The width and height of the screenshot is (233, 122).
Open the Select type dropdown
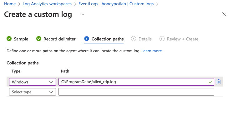pyautogui.click(x=33, y=92)
